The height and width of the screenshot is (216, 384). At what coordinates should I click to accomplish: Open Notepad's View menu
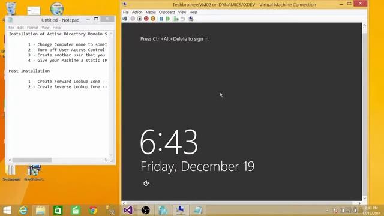coord(46,28)
